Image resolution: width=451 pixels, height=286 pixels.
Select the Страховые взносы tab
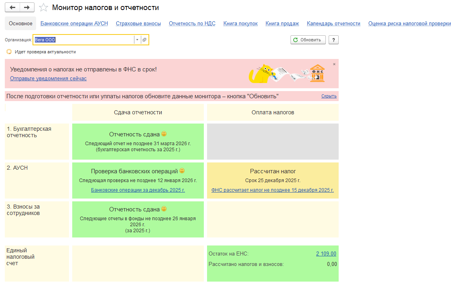click(x=139, y=23)
